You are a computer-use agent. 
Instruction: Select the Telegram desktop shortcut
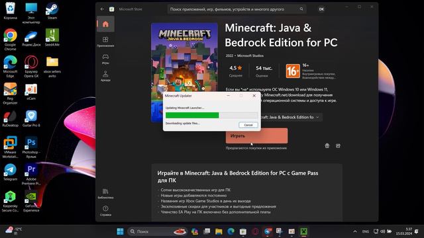tap(11, 172)
